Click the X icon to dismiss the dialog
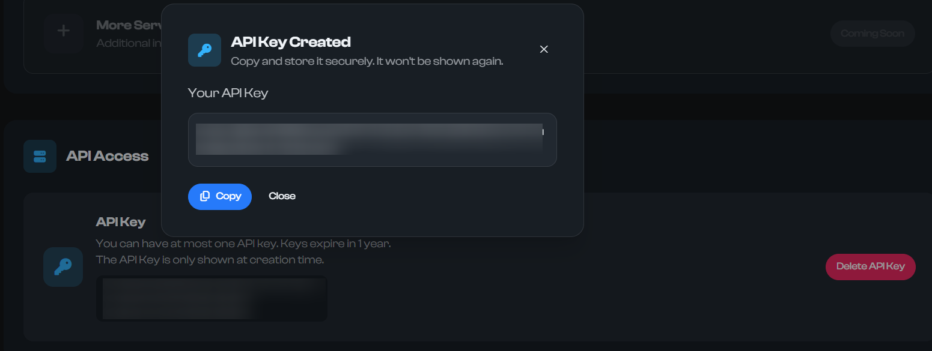This screenshot has height=351, width=932. [x=544, y=49]
